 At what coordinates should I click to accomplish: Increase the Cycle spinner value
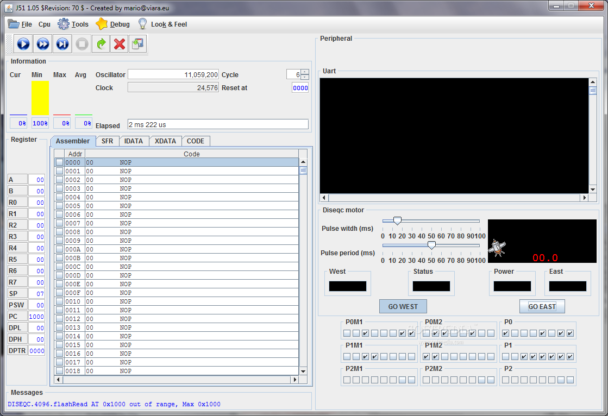305,72
